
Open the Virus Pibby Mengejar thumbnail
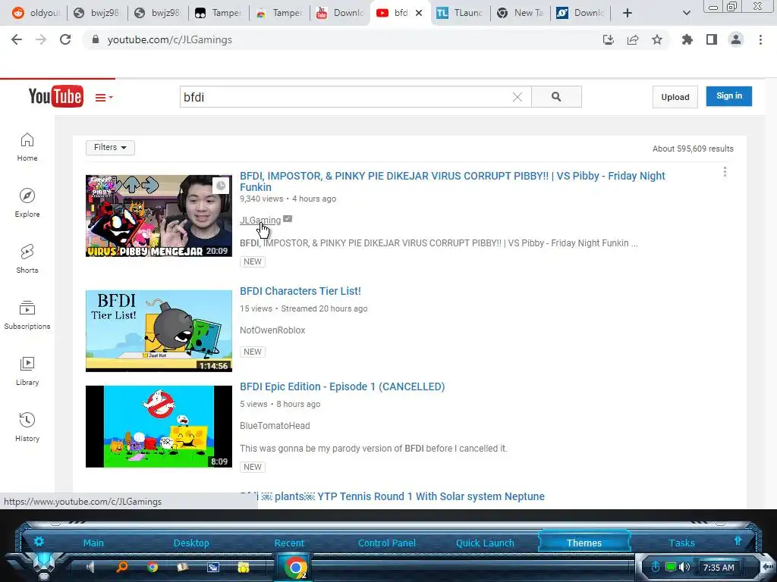[159, 216]
